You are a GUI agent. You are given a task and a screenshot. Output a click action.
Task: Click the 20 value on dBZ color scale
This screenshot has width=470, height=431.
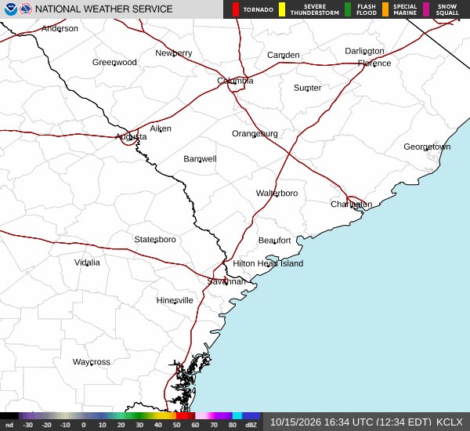tap(121, 425)
